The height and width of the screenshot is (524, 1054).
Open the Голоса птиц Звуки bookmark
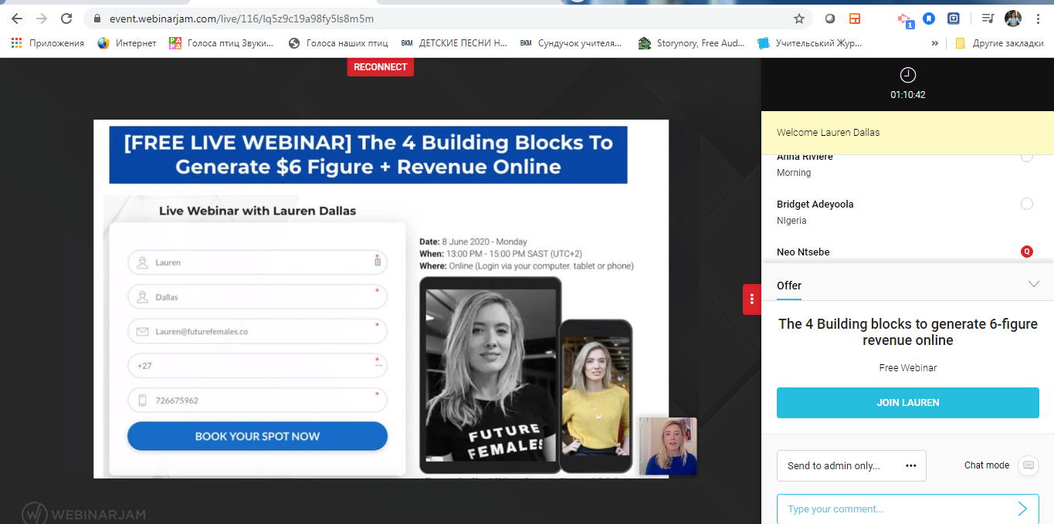point(222,43)
